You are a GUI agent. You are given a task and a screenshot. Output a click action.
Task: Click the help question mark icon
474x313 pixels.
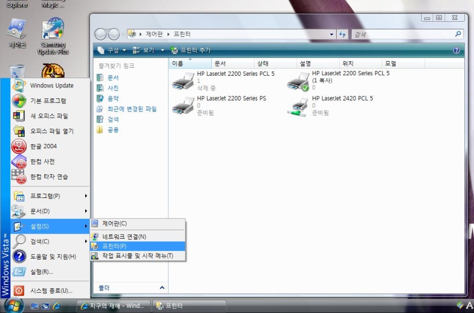(456, 50)
